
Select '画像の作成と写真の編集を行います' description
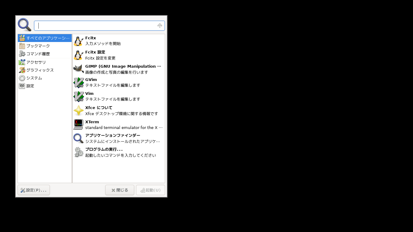(117, 72)
